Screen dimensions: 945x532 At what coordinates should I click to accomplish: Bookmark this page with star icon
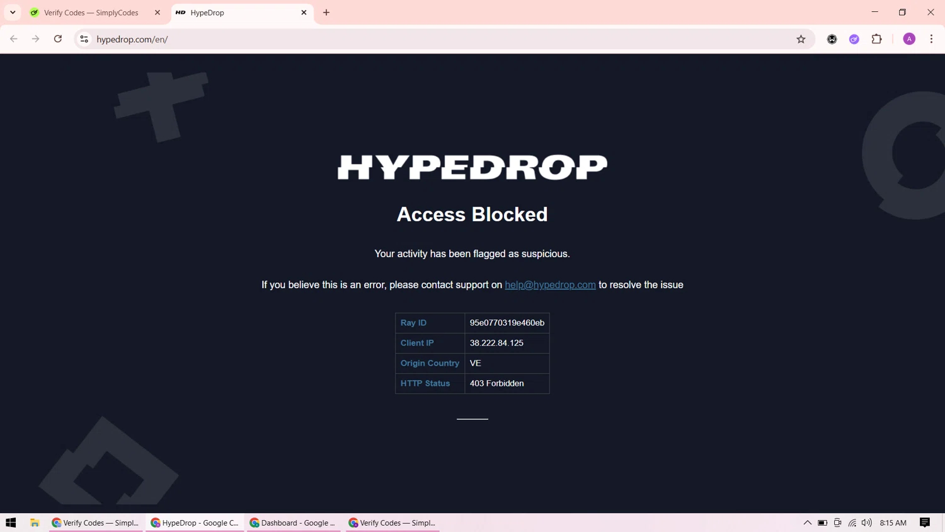point(801,39)
